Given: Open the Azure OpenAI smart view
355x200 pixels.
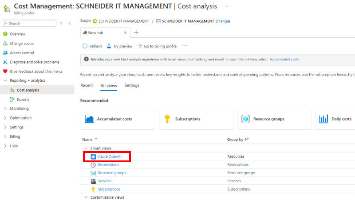Looking at the screenshot, I should (x=109, y=156).
